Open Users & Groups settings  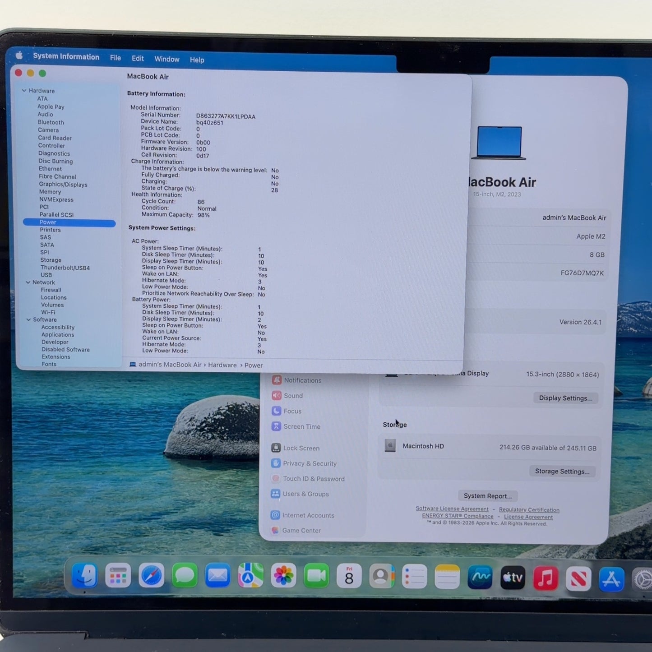pyautogui.click(x=300, y=494)
